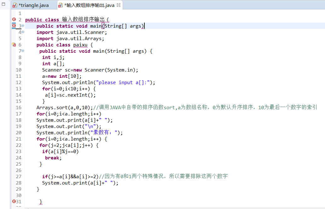Screen dimensions: 325x209
Task: Collapse the fold toggle on line 7
Action: coord(23,51)
